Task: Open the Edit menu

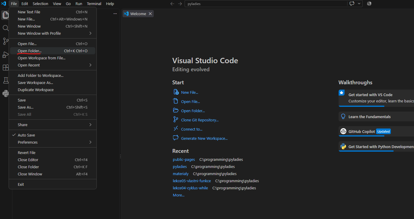Action: tap(25, 4)
